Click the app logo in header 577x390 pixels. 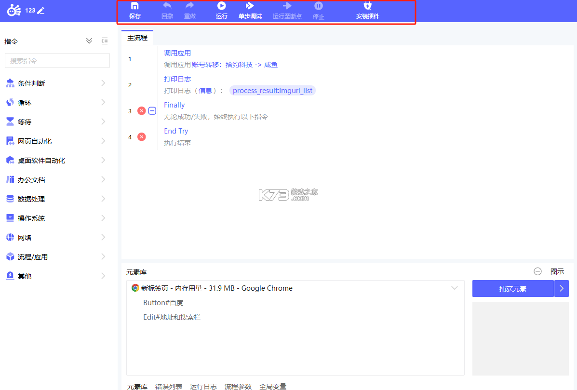click(14, 10)
